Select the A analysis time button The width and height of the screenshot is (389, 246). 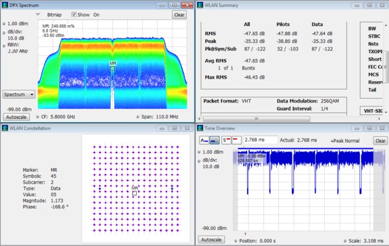204,140
